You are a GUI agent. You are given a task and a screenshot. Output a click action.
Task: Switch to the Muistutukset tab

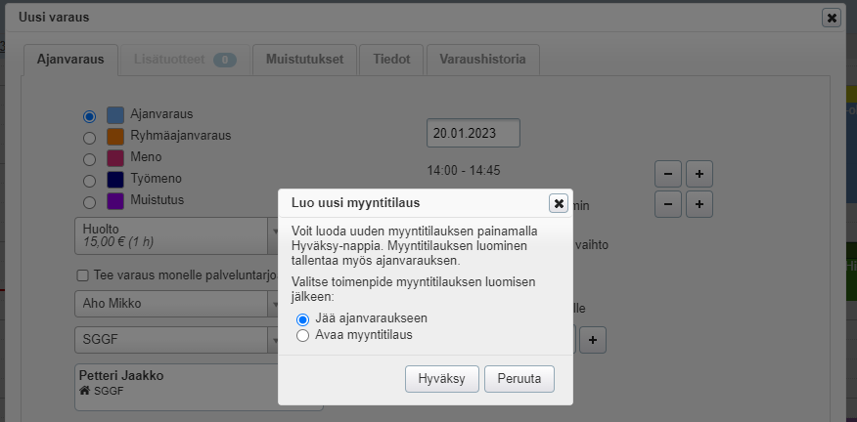pyautogui.click(x=304, y=60)
